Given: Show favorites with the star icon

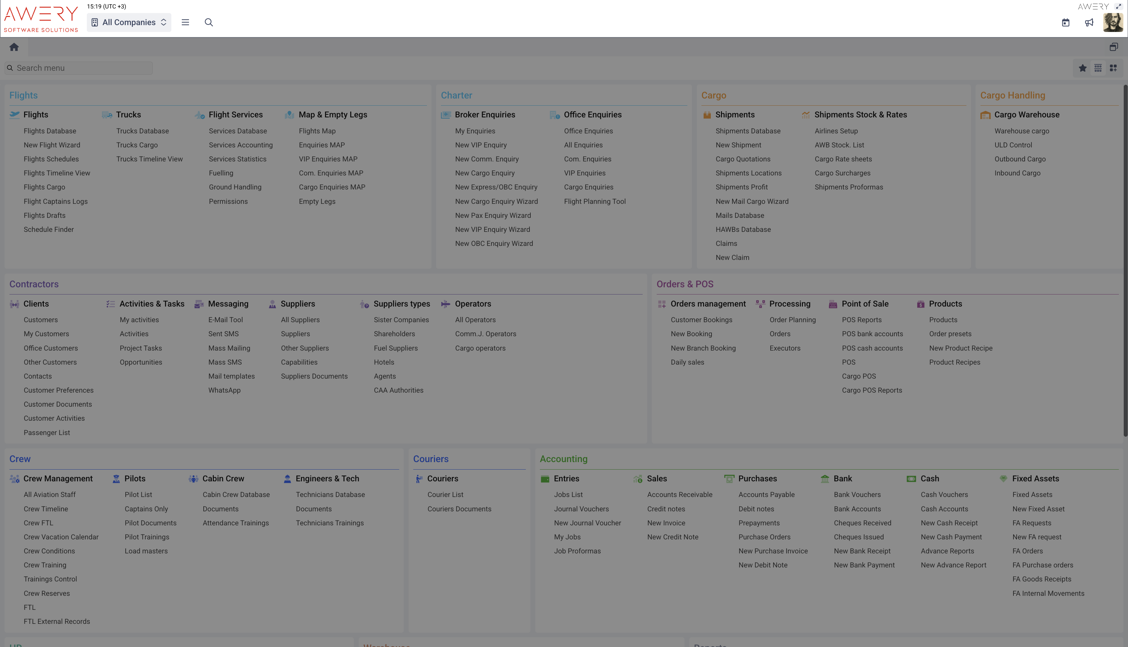Looking at the screenshot, I should 1082,68.
